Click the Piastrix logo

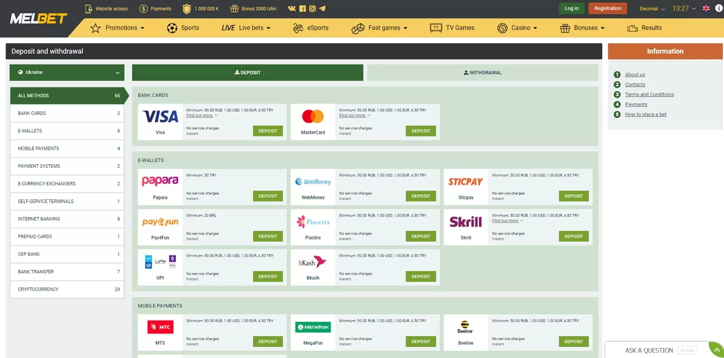pyautogui.click(x=313, y=222)
